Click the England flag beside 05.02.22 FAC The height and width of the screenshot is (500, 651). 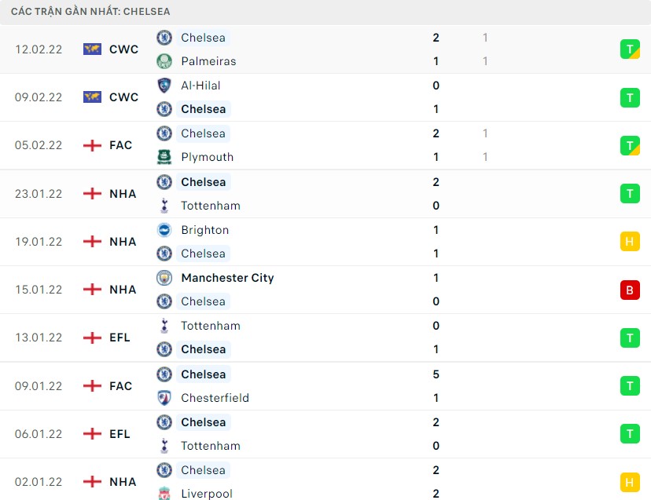pos(92,145)
